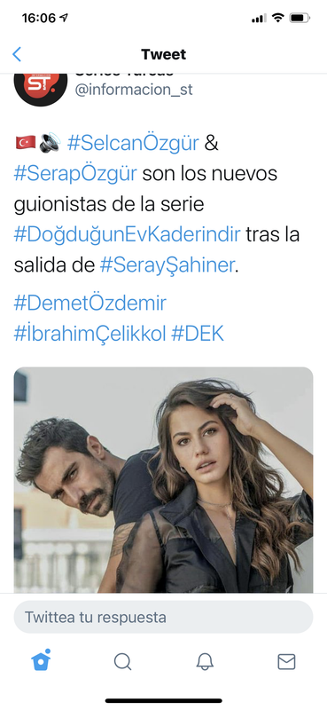Image resolution: width=327 pixels, height=710 pixels.
Task: Open the attached photo of the couple
Action: [163, 479]
